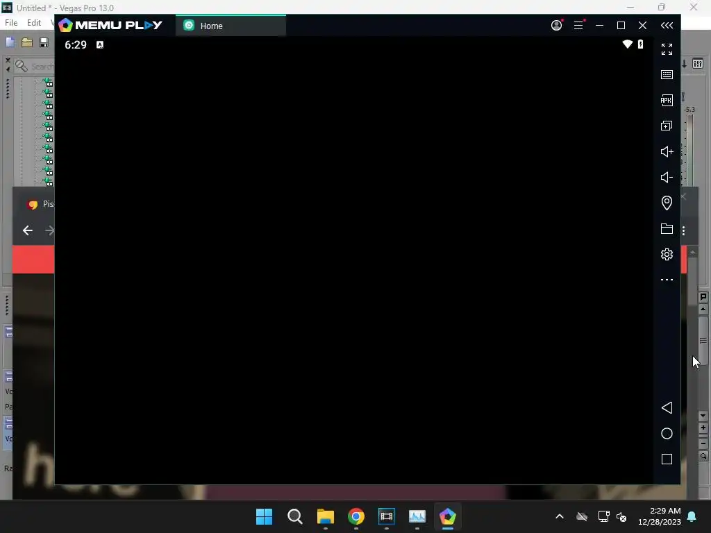
Task: Go back in the browser window behind
Action: tap(28, 230)
